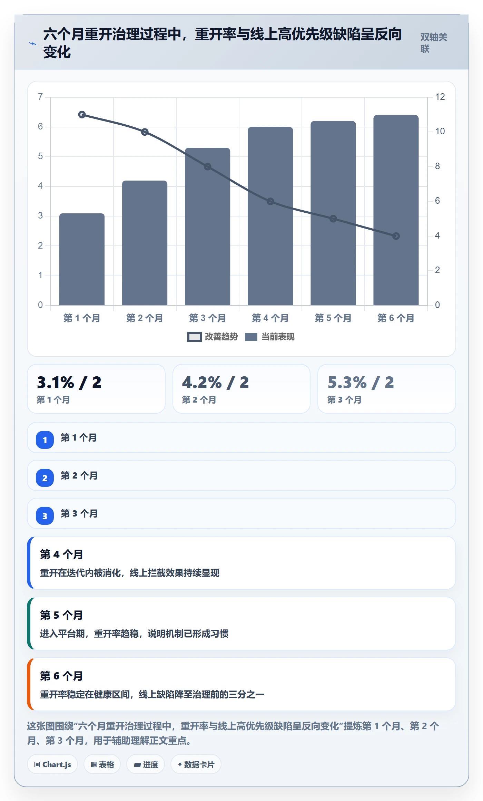Click the chart title heading text

[223, 43]
